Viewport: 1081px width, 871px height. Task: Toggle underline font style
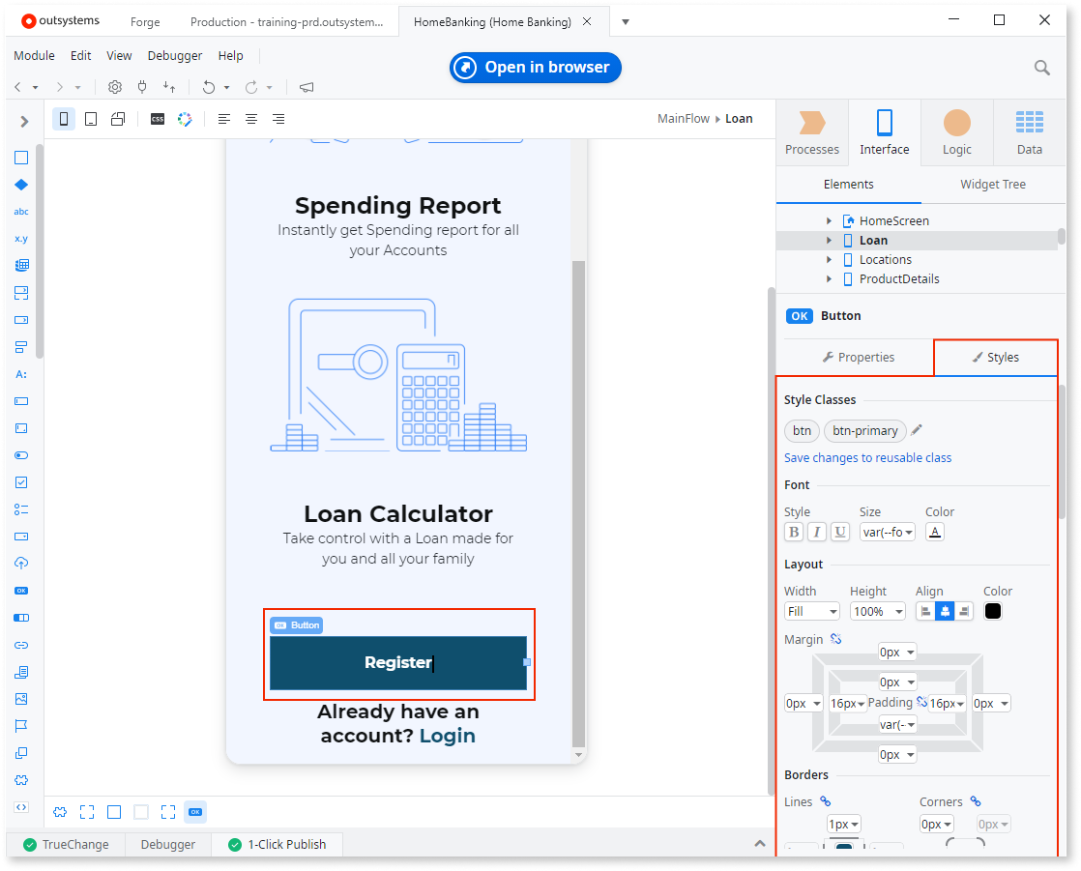click(x=840, y=532)
